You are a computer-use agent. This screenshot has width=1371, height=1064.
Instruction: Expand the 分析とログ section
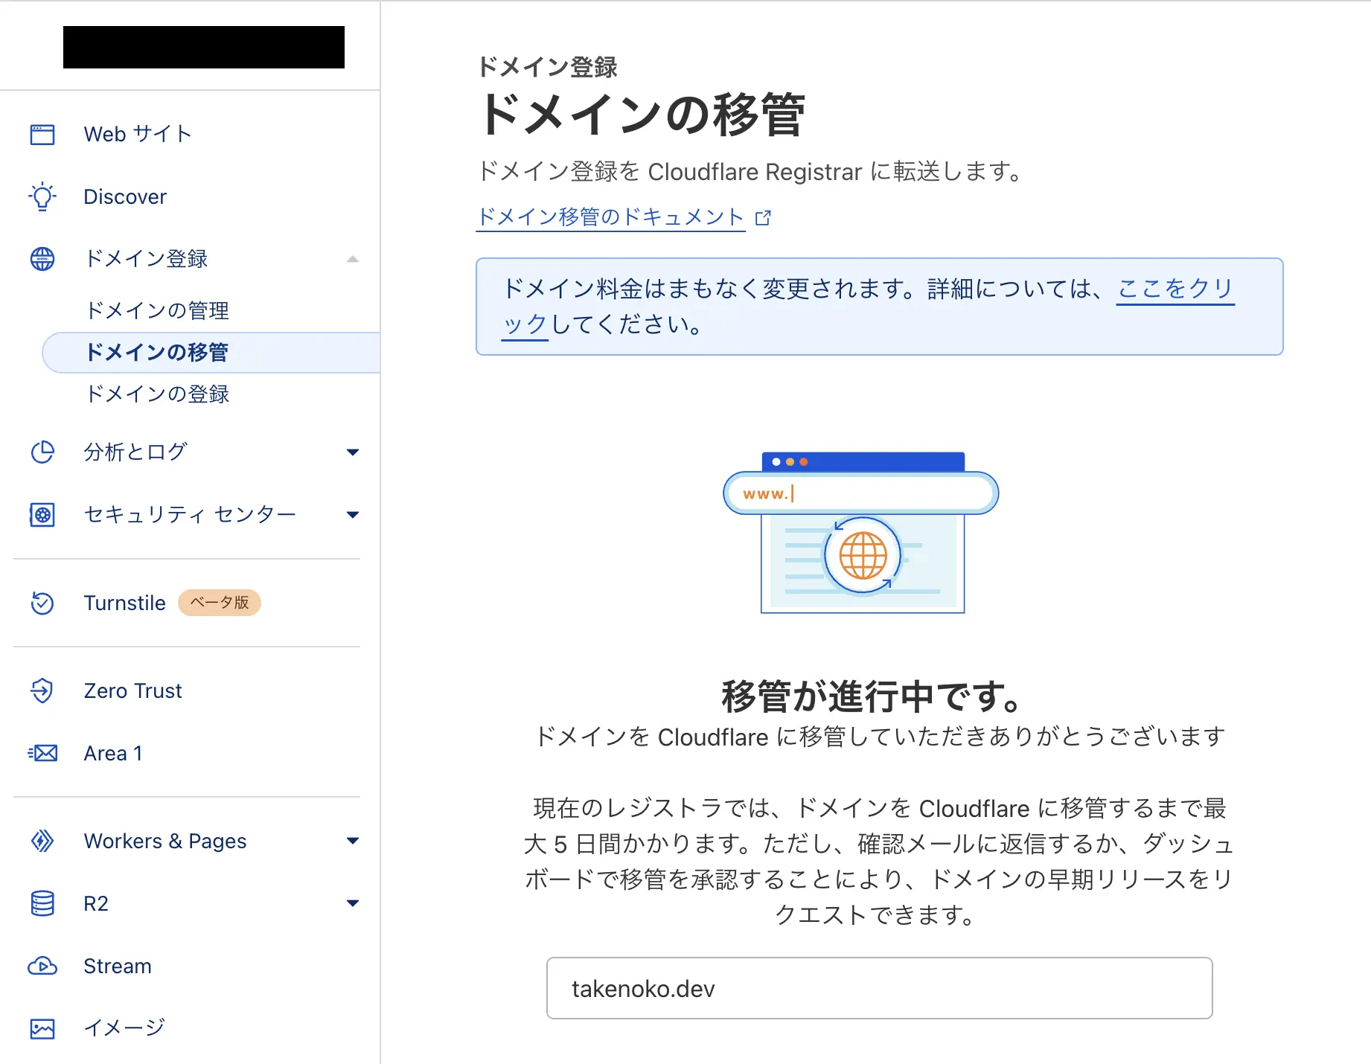point(353,452)
